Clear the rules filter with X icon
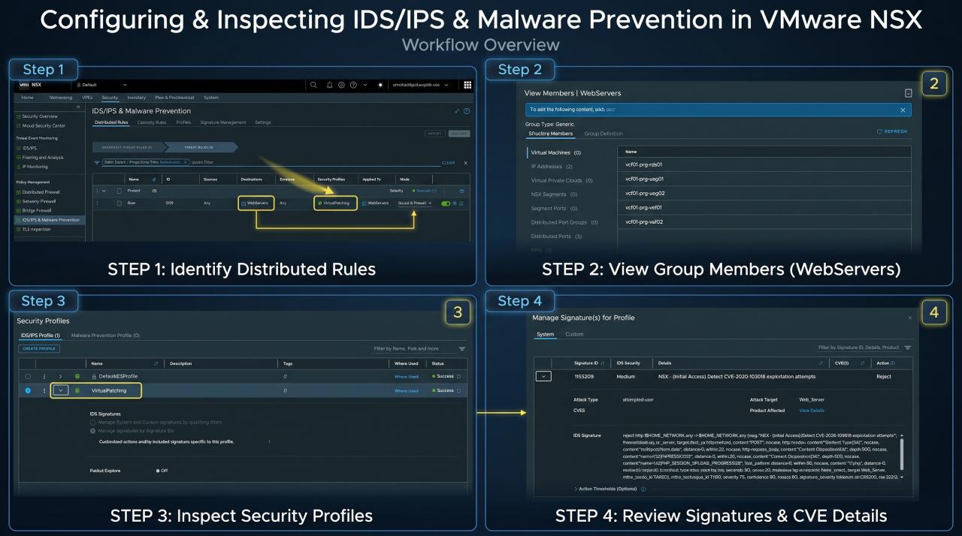962x536 pixels. (465, 162)
